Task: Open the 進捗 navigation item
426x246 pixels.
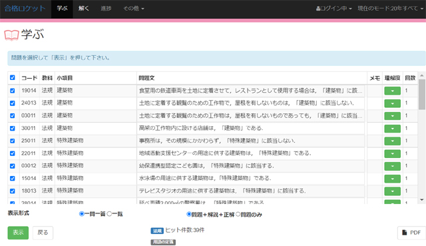Action: tap(106, 9)
